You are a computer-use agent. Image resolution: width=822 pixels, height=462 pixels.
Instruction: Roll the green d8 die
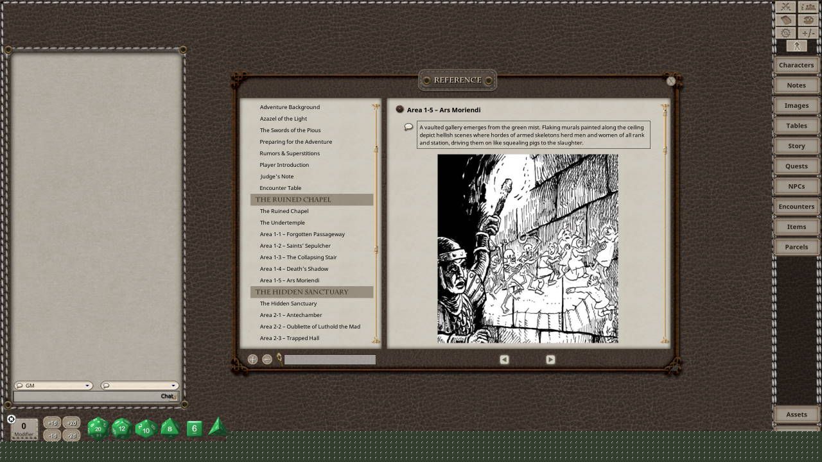tap(170, 427)
